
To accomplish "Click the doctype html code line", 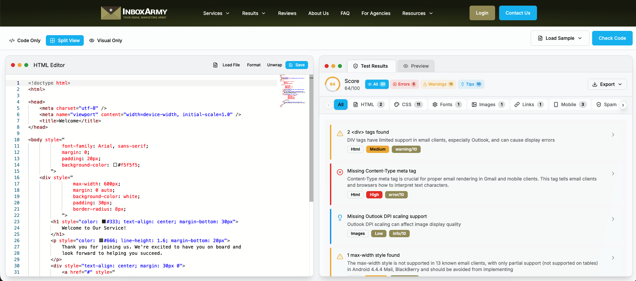I will coord(49,83).
